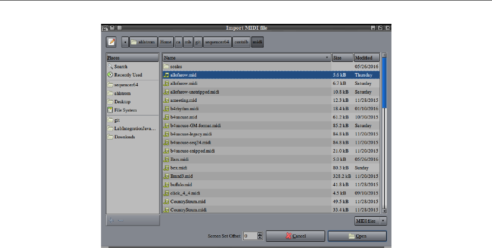The width and height of the screenshot is (492, 248).
Task: Click the ameeting.mid file icon
Action: [166, 100]
